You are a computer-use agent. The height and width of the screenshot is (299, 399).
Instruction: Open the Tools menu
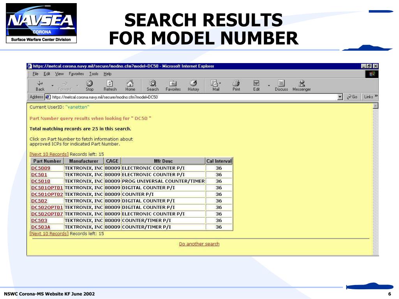[94, 74]
